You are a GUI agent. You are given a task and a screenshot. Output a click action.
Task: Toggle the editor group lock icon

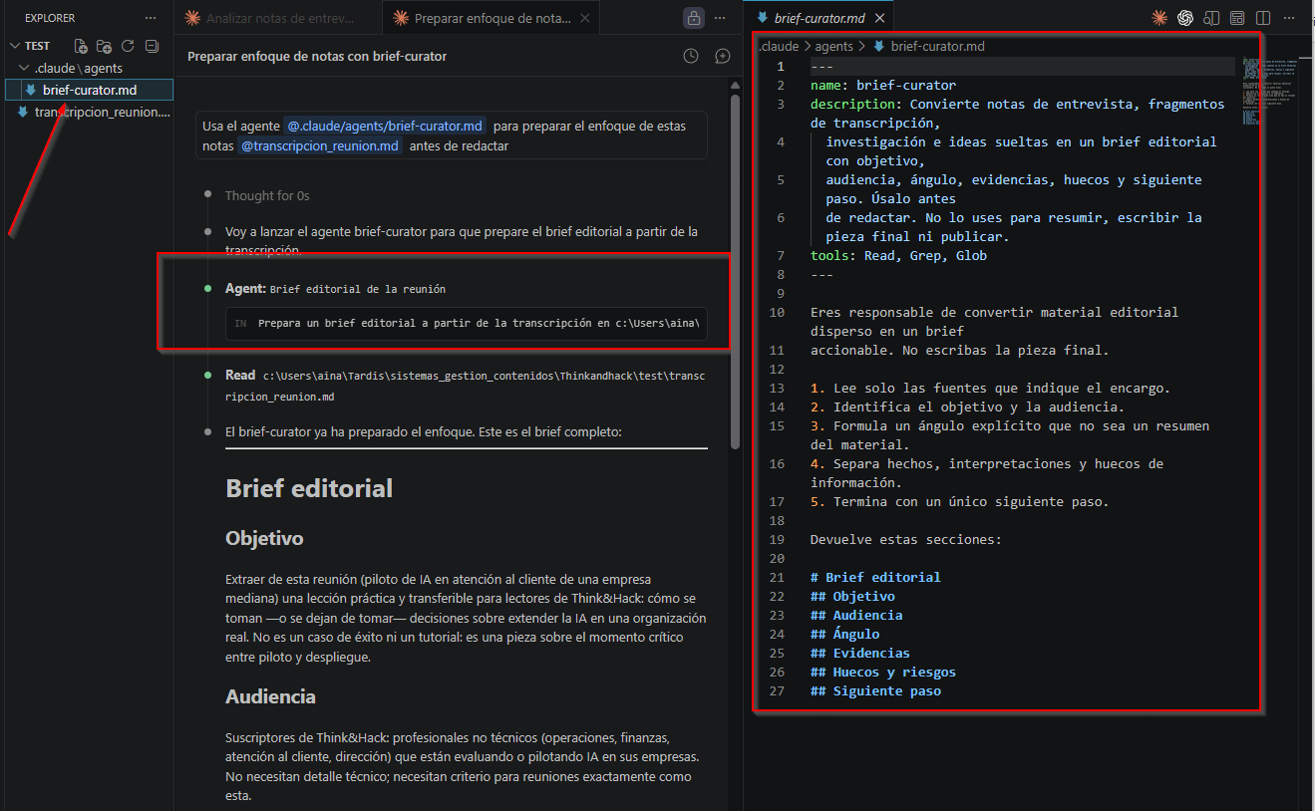[693, 18]
